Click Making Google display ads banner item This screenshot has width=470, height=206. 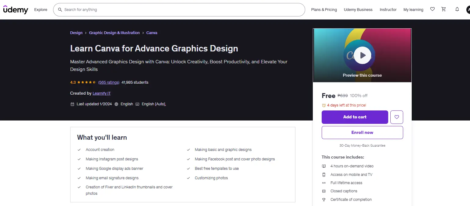[x=114, y=169]
